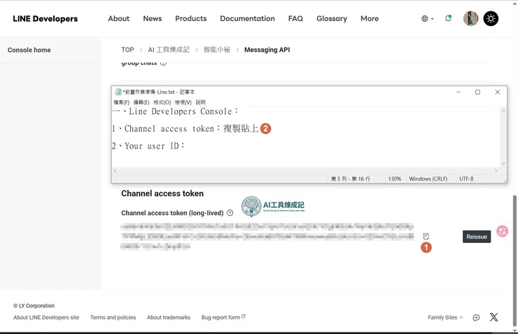Close the Notepad window
This screenshot has width=518, height=334.
point(497,92)
